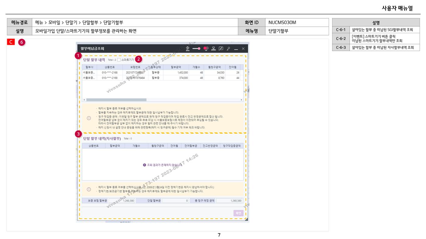Click the 월청구금액 cell 34,030
The width and height of the screenshot is (426, 239).
pyautogui.click(x=214, y=72)
